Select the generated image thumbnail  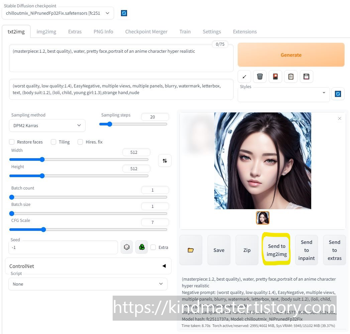[262, 218]
